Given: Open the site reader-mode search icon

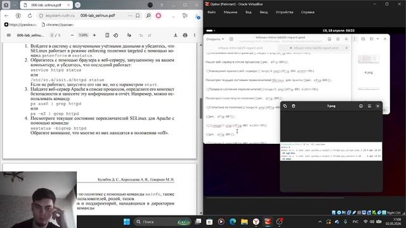Looking at the screenshot, I should (x=148, y=16).
